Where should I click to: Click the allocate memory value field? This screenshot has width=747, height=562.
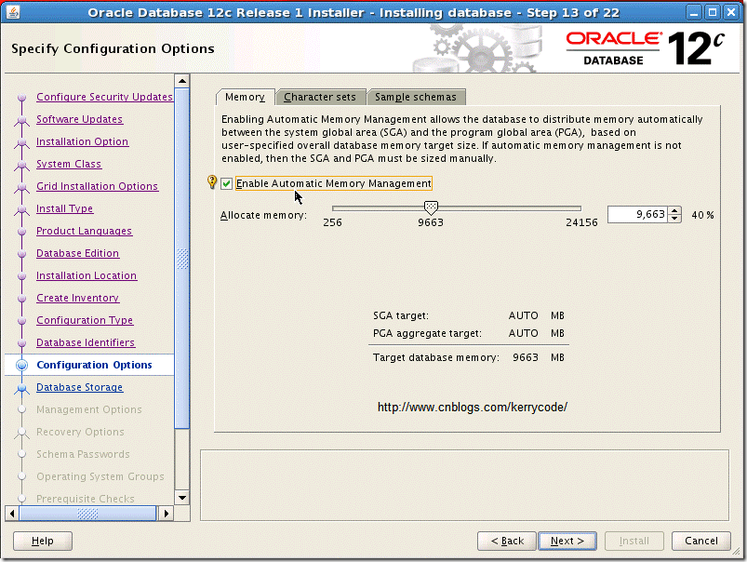[637, 215]
